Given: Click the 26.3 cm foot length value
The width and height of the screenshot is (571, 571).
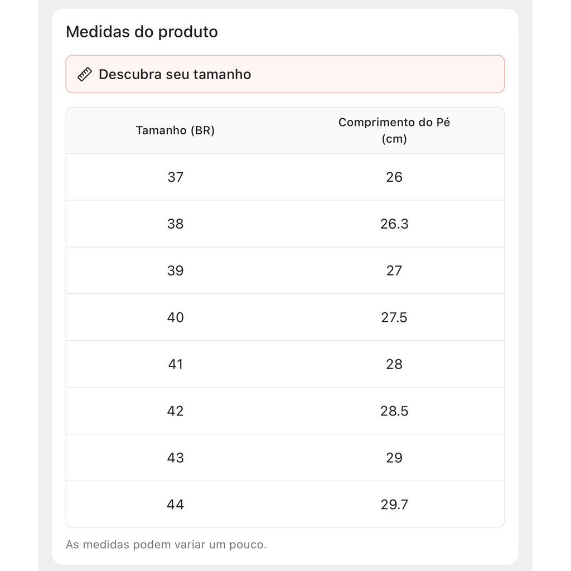Looking at the screenshot, I should [394, 224].
